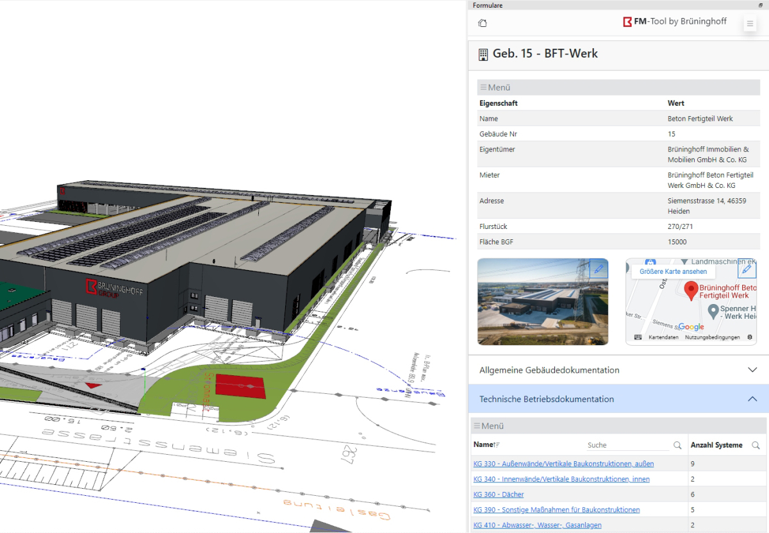769x533 pixels.
Task: Expand Allgemeine Gebäudedokumentation section
Action: tap(618, 370)
